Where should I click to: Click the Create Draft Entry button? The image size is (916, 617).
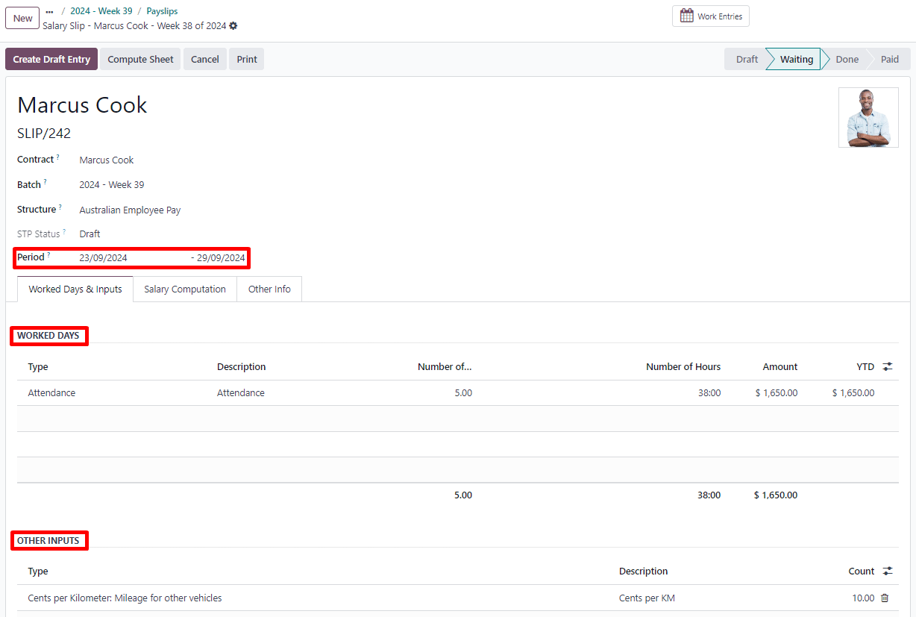click(51, 60)
